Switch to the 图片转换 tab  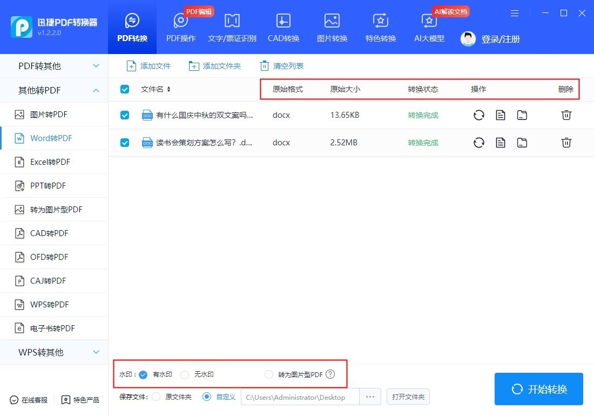coord(332,27)
